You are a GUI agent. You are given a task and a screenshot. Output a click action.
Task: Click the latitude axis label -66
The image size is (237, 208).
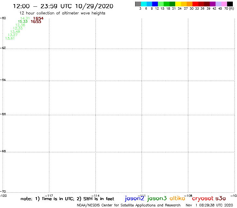(3, 114)
